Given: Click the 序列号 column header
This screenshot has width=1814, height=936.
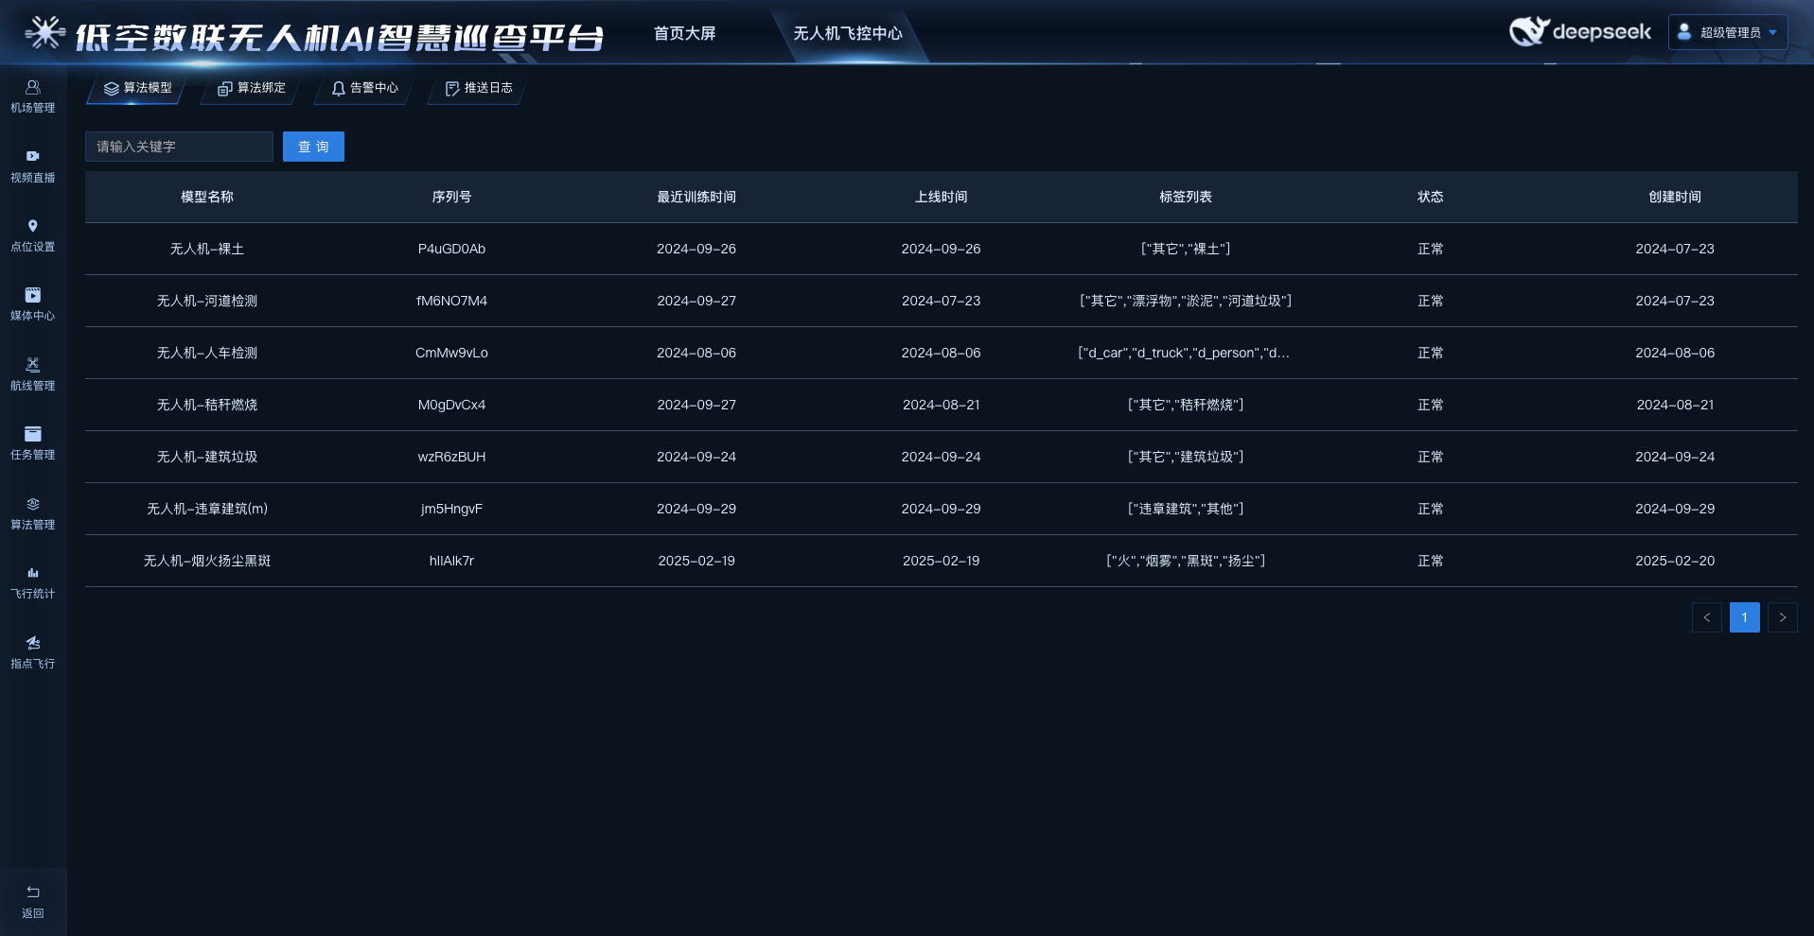Looking at the screenshot, I should [x=451, y=197].
